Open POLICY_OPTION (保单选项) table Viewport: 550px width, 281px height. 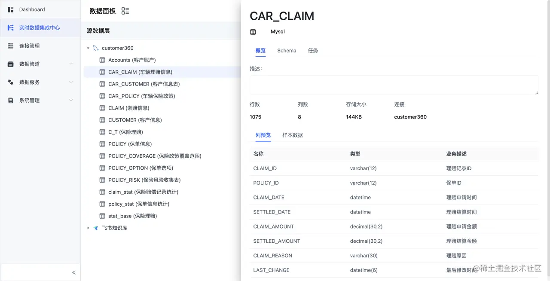coord(141,168)
